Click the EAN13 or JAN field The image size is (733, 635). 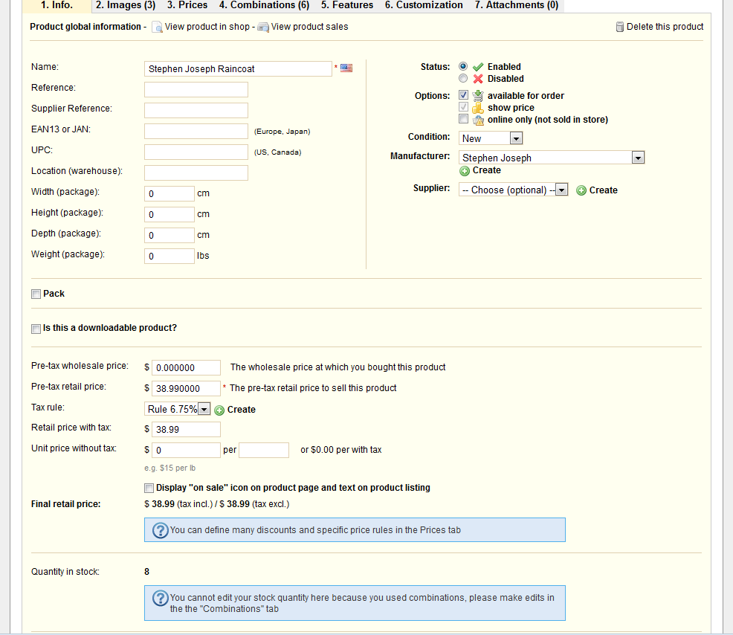point(196,131)
